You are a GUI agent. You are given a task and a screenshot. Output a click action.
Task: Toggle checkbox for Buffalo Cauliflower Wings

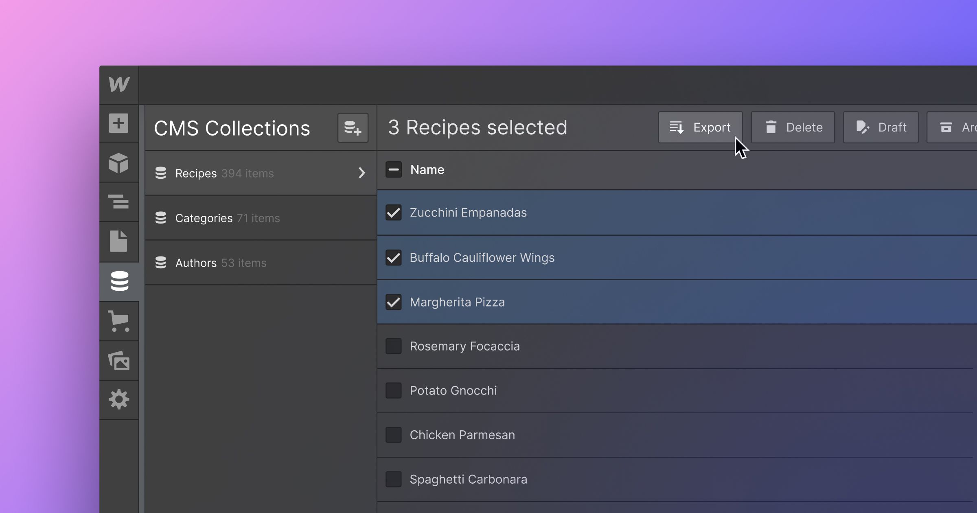393,256
